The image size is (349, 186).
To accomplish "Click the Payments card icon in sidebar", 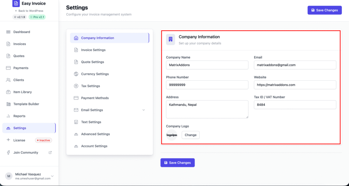I will pos(9,68).
